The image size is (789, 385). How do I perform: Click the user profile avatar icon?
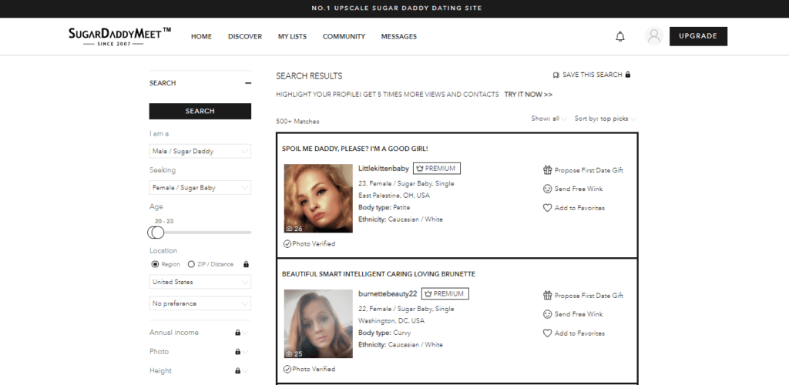654,36
